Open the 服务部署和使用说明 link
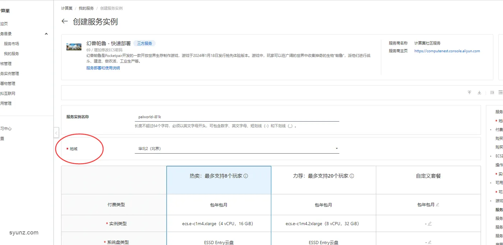 click(x=103, y=68)
